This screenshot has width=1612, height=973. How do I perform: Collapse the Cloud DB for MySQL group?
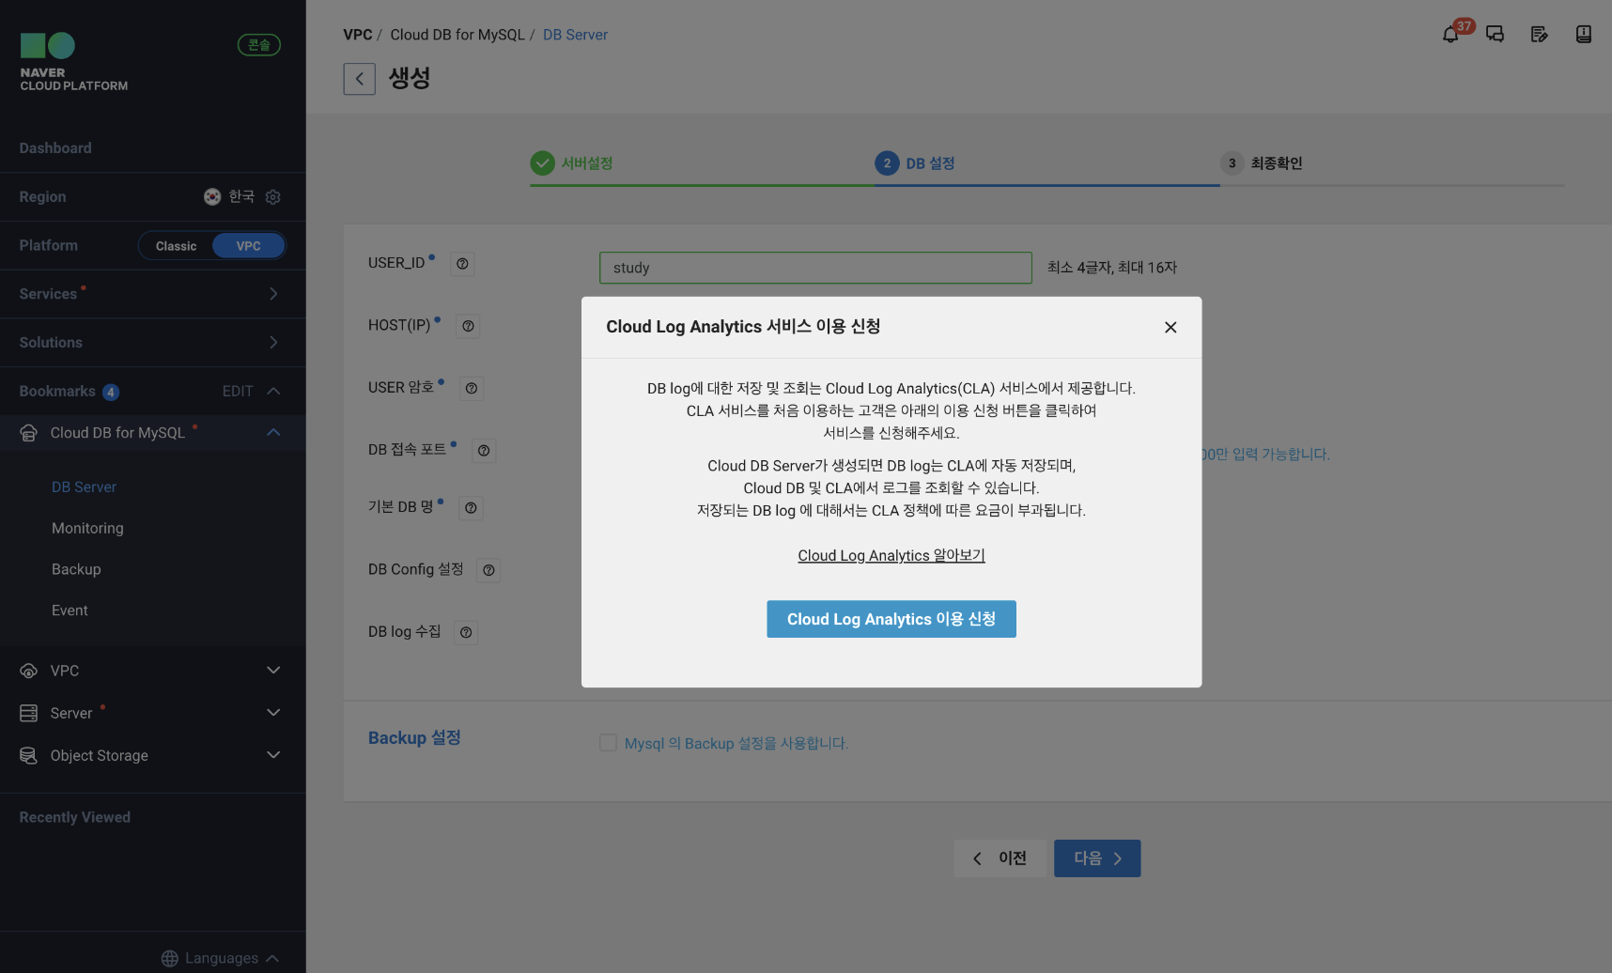click(x=273, y=432)
